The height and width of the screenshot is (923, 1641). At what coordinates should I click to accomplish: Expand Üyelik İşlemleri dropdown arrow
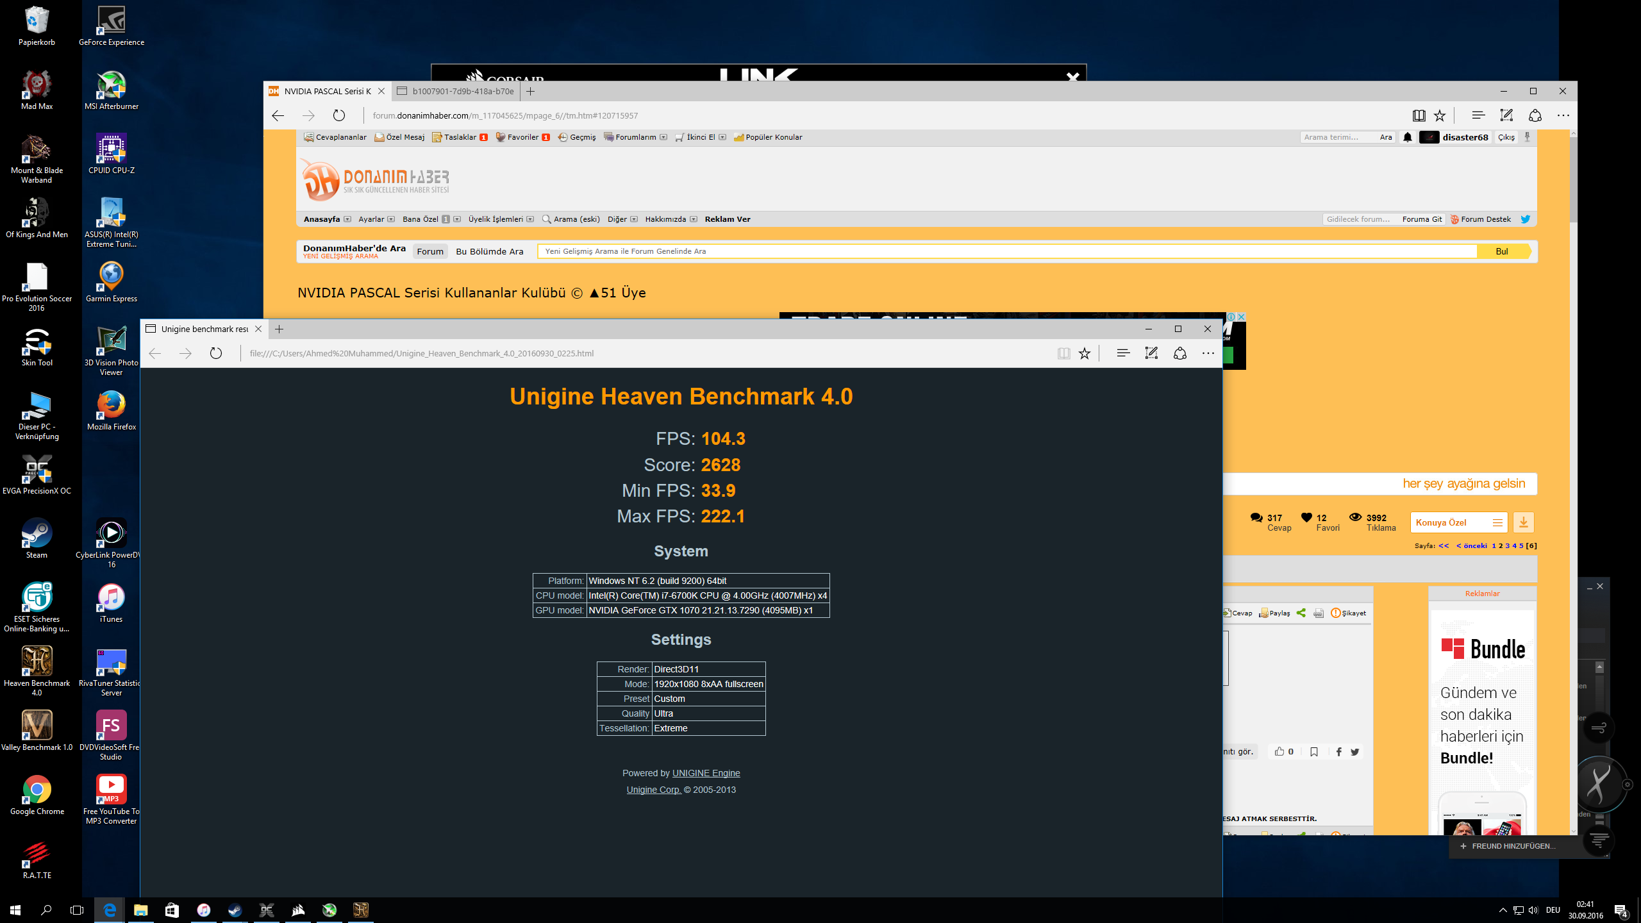click(x=530, y=219)
